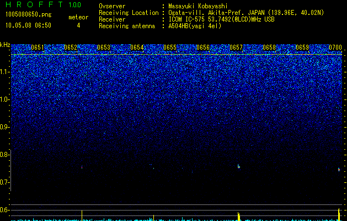Image resolution: width=347 pixels, height=221 pixels.
Task: Click the 0658 time marker
Action: (269, 48)
